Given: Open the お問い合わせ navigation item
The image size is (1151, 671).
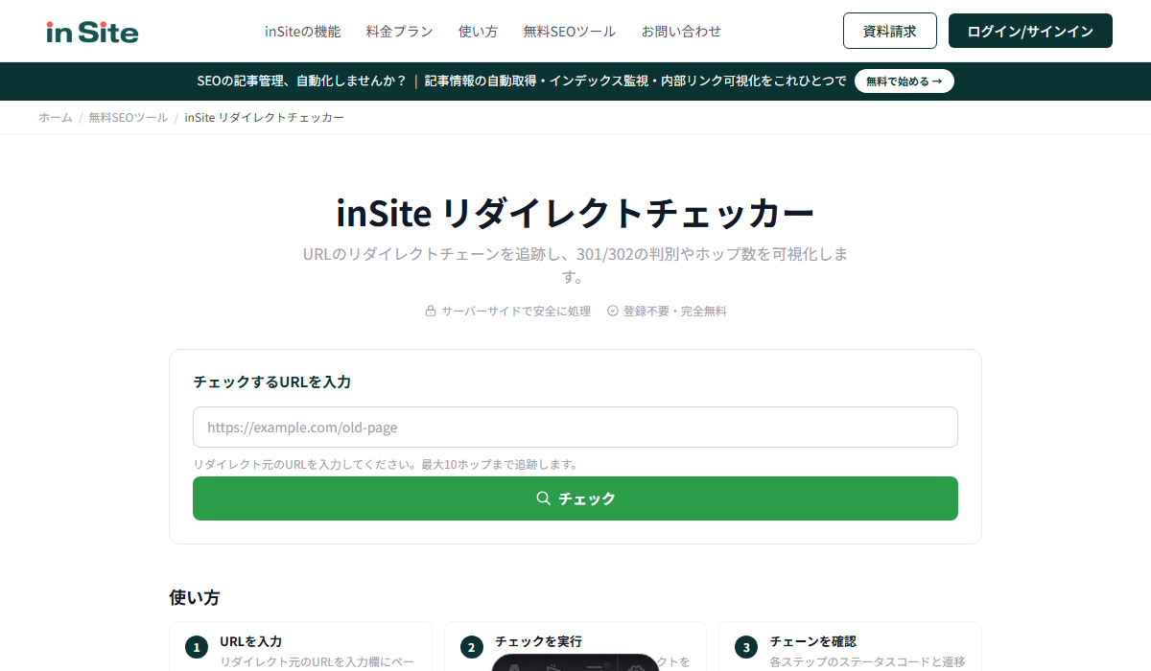Looking at the screenshot, I should (681, 31).
